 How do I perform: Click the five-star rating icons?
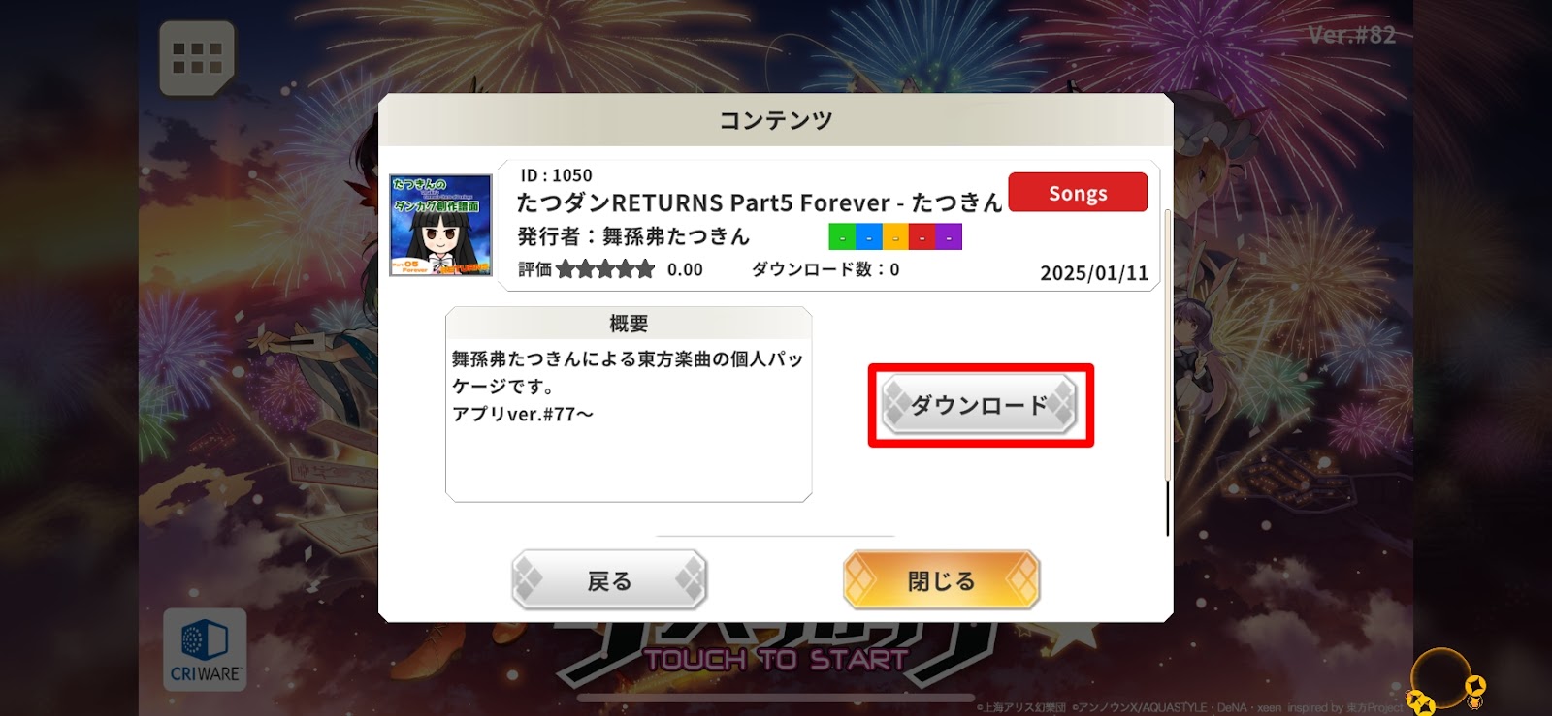tap(605, 269)
